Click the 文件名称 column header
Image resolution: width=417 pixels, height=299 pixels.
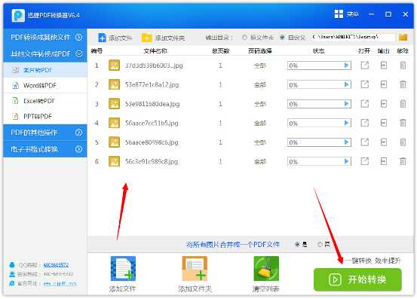coord(155,50)
